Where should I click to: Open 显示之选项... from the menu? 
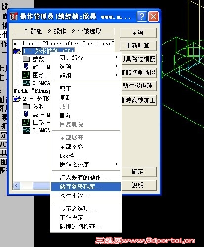pos(86,209)
